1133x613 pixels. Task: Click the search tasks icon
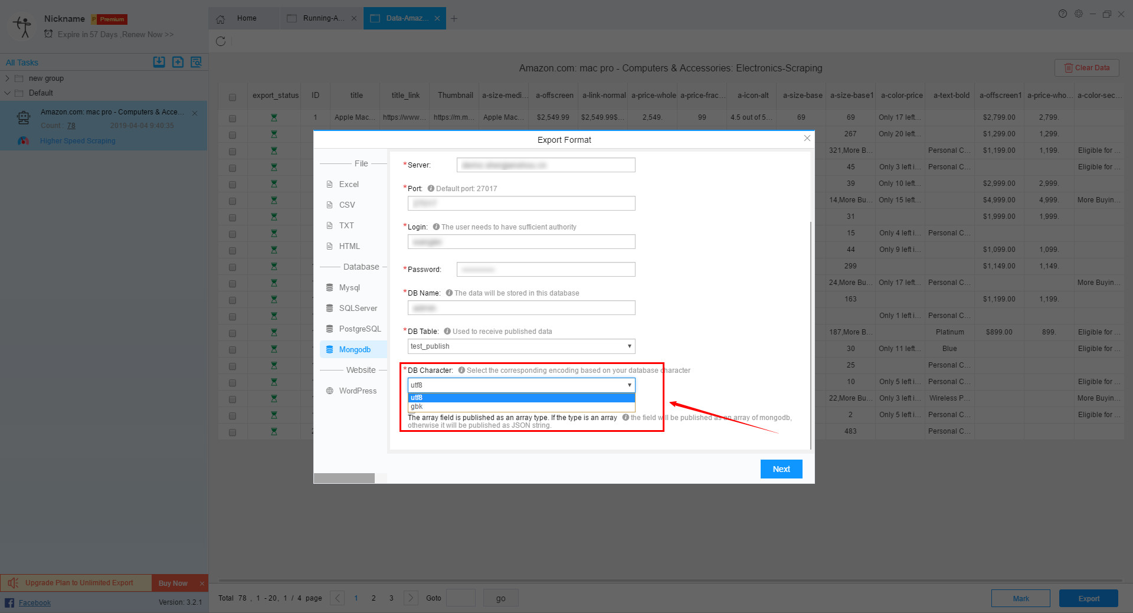click(x=197, y=62)
